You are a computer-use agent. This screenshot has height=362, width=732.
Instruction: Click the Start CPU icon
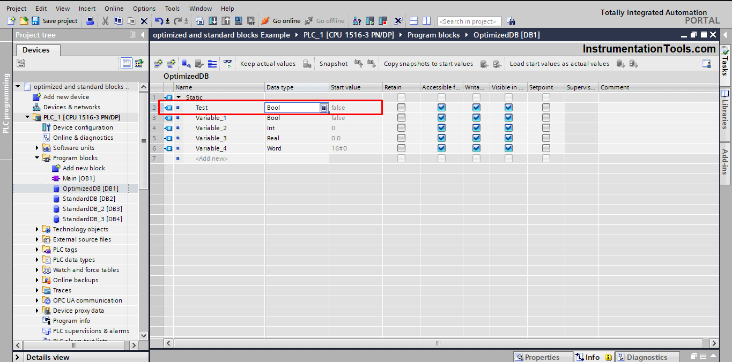370,21
